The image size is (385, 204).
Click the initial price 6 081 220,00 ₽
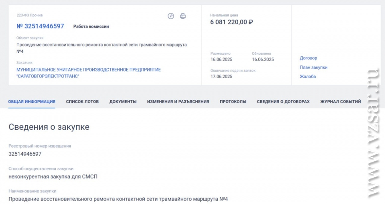coord(231,22)
